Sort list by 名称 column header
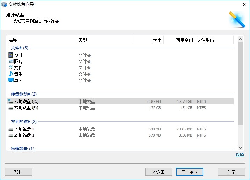The width and height of the screenshot is (250, 180). pyautogui.click(x=41, y=40)
